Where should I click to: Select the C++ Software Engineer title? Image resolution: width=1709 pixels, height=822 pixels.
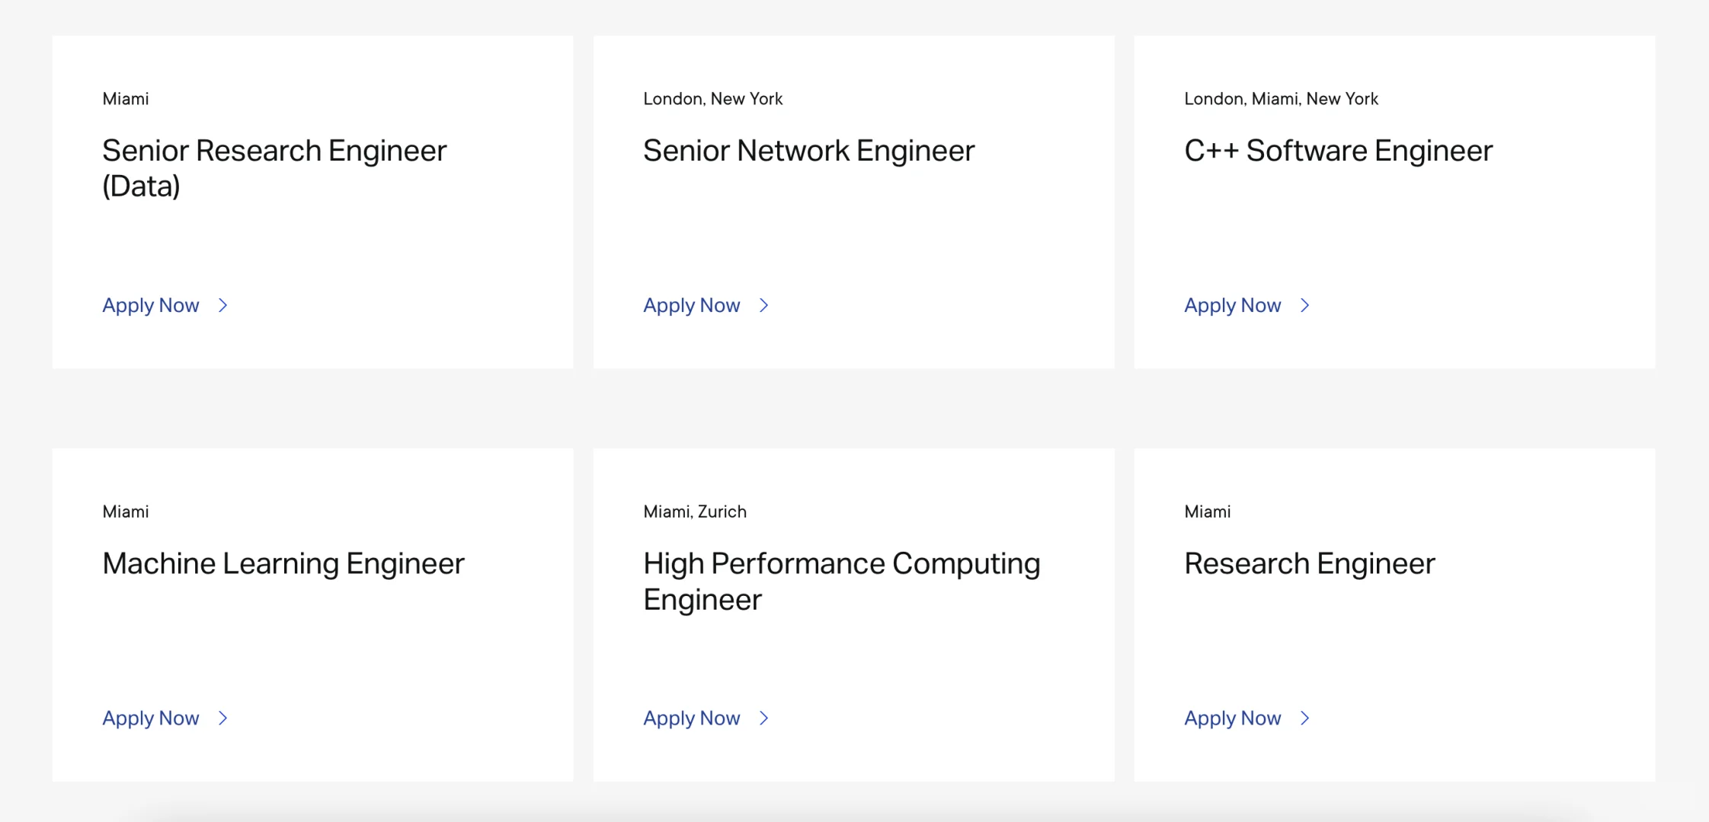click(1338, 151)
